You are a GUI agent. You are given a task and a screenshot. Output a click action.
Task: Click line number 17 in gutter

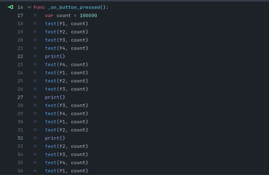pos(20,16)
